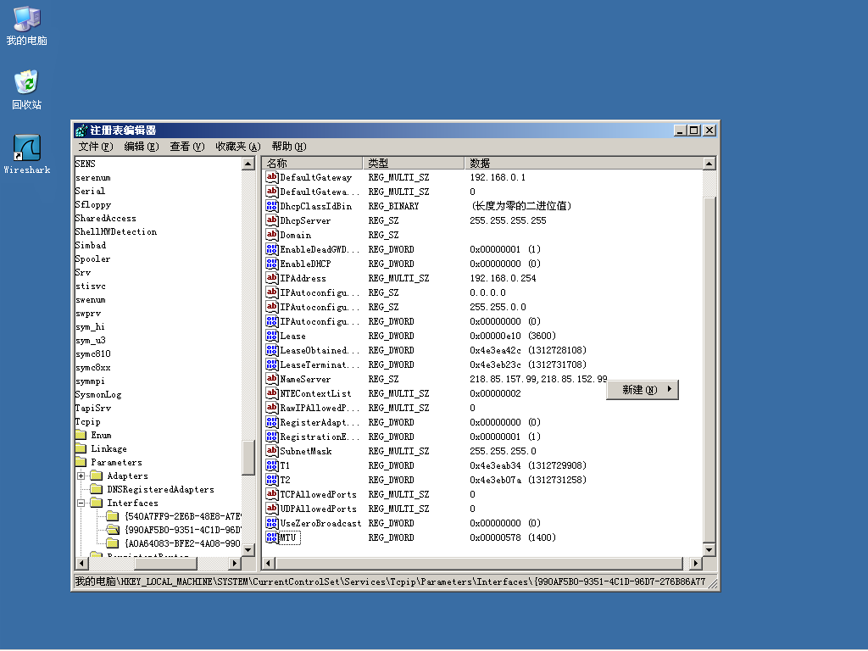
Task: Select the DhcpServer string value icon
Action: (x=271, y=220)
